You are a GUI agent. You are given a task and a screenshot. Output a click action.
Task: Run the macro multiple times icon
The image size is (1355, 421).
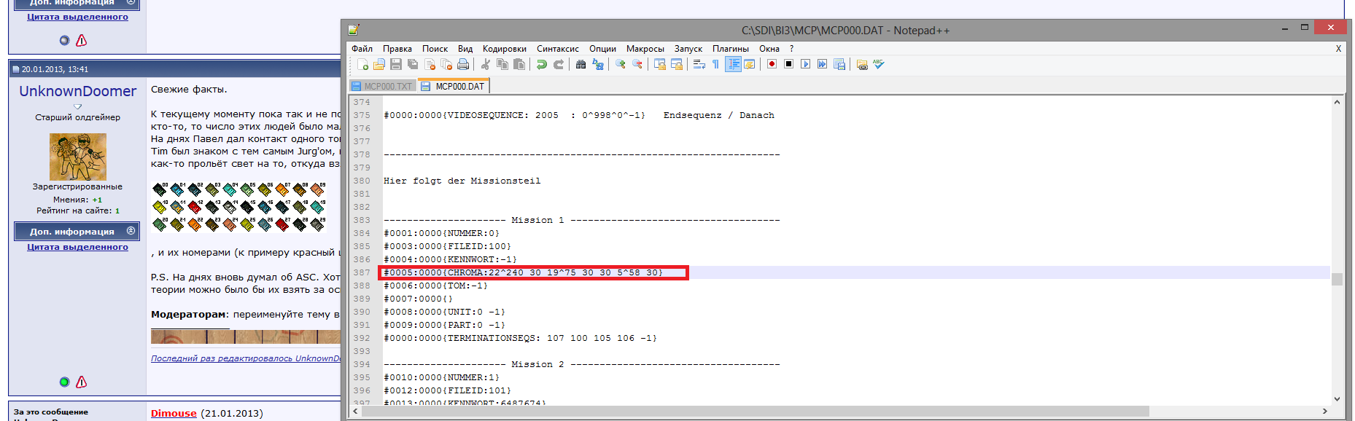[x=823, y=64]
